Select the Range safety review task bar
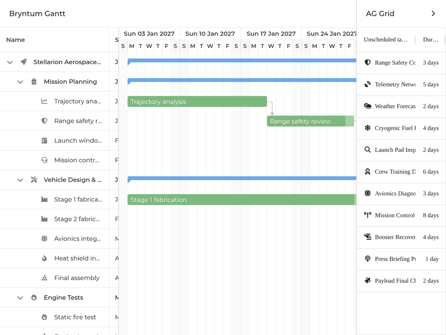This screenshot has width=446, height=335. point(310,121)
